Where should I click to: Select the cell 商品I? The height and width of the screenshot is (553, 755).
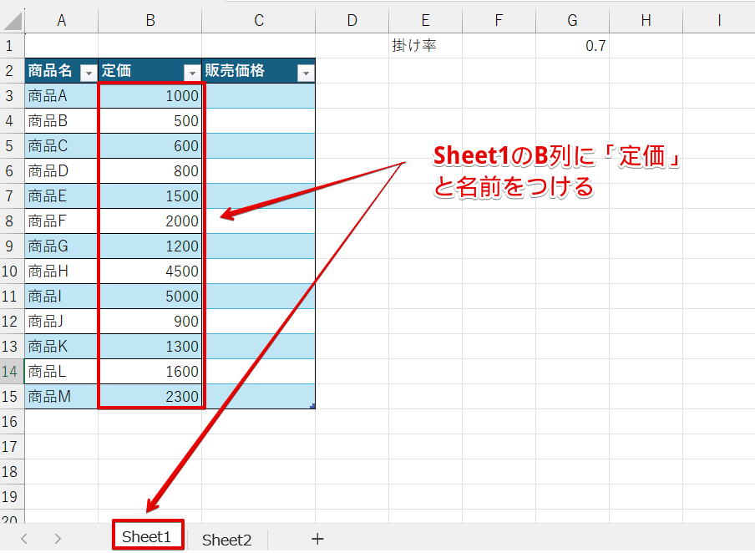[61, 297]
